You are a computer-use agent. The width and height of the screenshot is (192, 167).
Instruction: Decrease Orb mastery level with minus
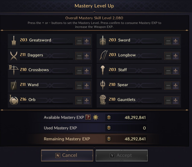pos(79,100)
